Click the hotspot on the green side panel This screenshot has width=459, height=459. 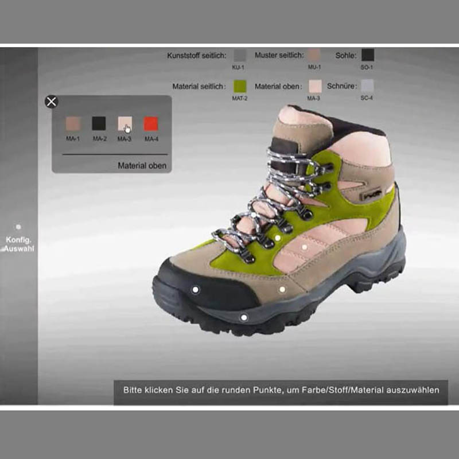coord(277,237)
